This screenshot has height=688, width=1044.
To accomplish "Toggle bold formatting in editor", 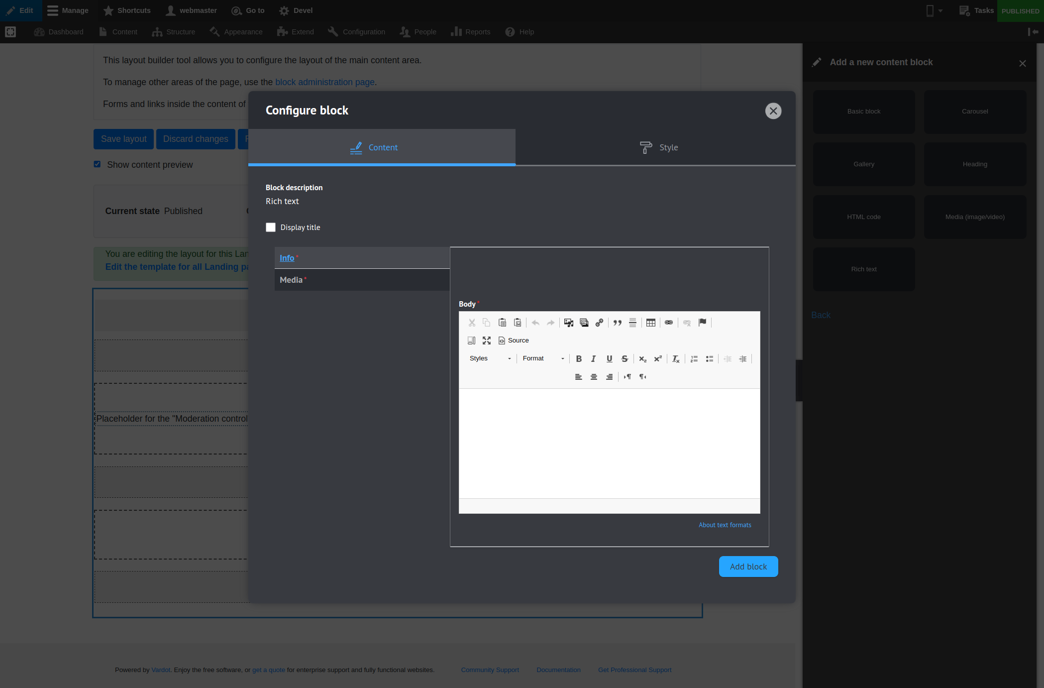I will click(579, 358).
